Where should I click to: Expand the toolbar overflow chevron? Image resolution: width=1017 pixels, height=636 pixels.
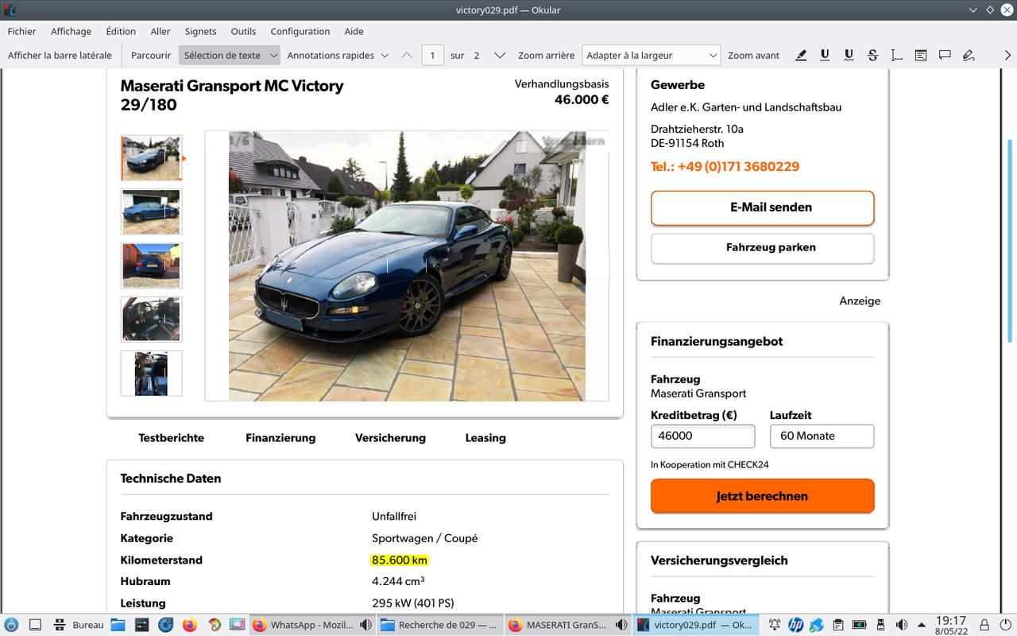tap(1007, 56)
